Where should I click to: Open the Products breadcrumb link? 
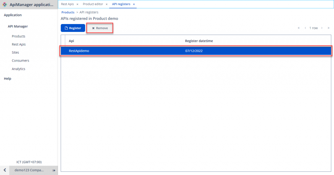click(68, 12)
